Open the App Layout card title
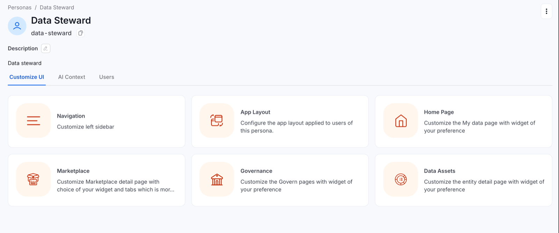Image resolution: width=559 pixels, height=233 pixels. pos(255,112)
